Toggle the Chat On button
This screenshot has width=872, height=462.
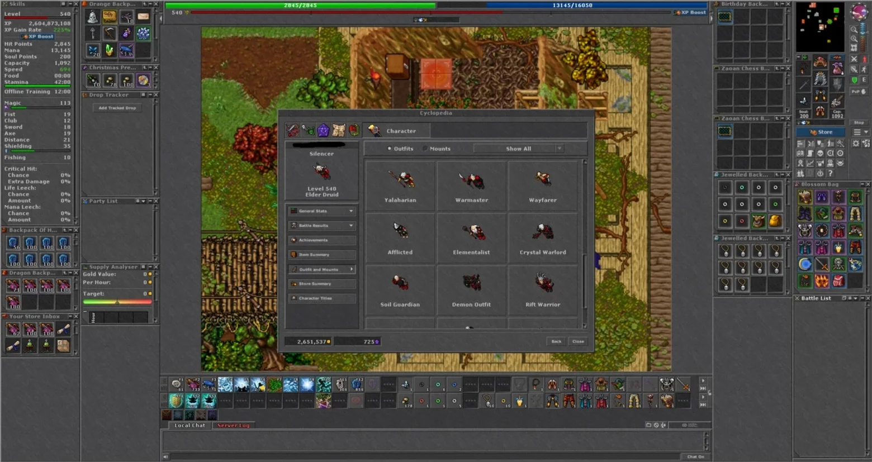point(695,457)
